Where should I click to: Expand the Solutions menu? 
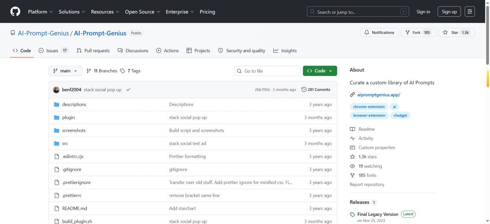pos(72,12)
